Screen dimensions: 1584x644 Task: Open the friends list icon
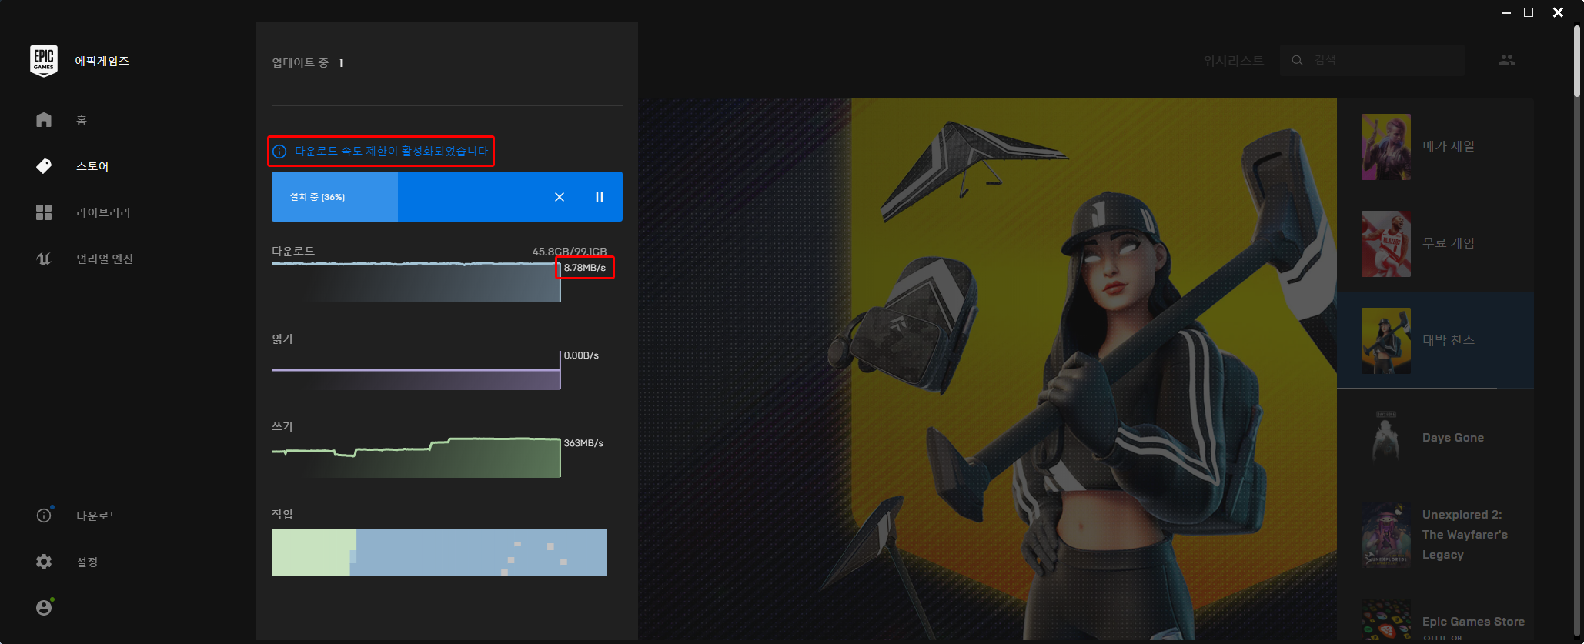coord(1507,60)
